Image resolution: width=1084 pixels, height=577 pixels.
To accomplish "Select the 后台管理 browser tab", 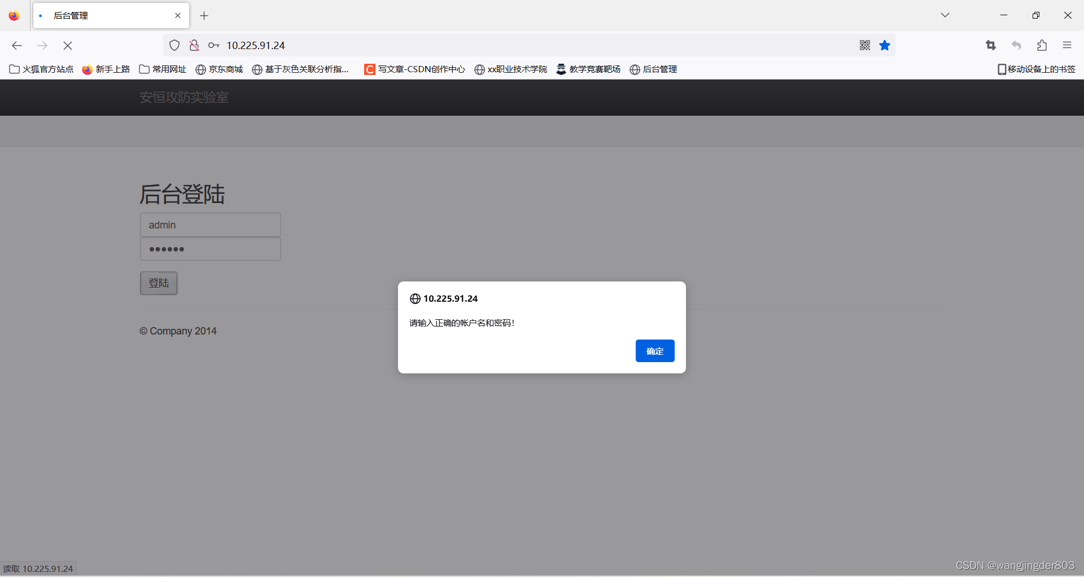I will (x=111, y=16).
